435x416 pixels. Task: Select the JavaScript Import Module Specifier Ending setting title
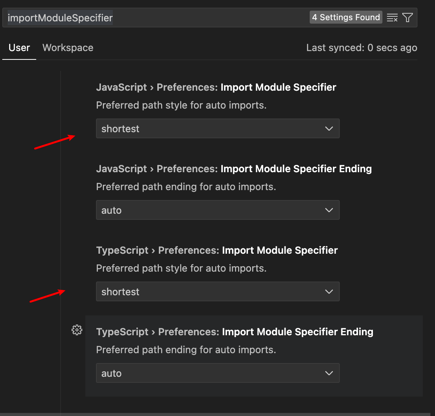click(x=234, y=169)
